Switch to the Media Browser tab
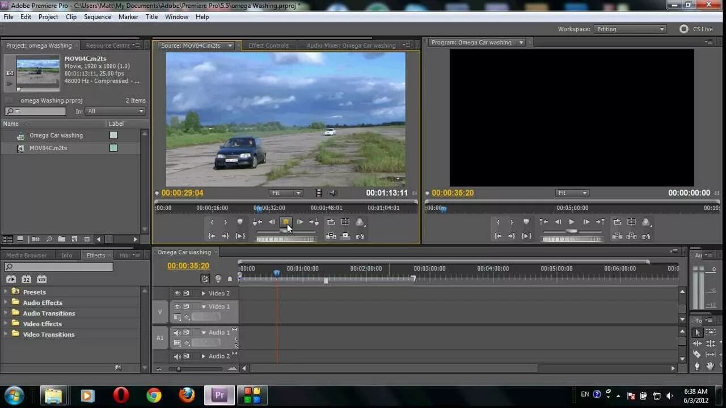726x408 pixels. 27,256
